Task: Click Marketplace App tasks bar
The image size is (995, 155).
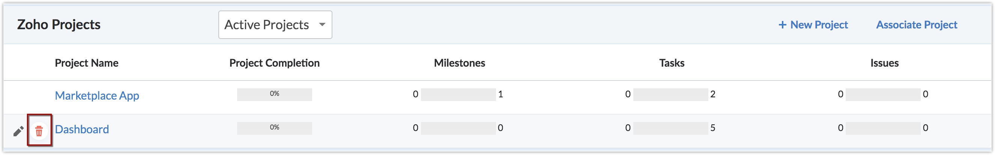Action: pyautogui.click(x=670, y=94)
